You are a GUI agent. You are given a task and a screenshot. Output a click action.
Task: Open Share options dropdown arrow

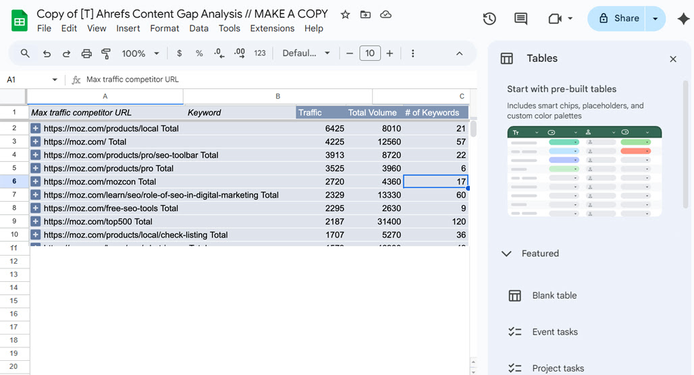[x=656, y=19]
